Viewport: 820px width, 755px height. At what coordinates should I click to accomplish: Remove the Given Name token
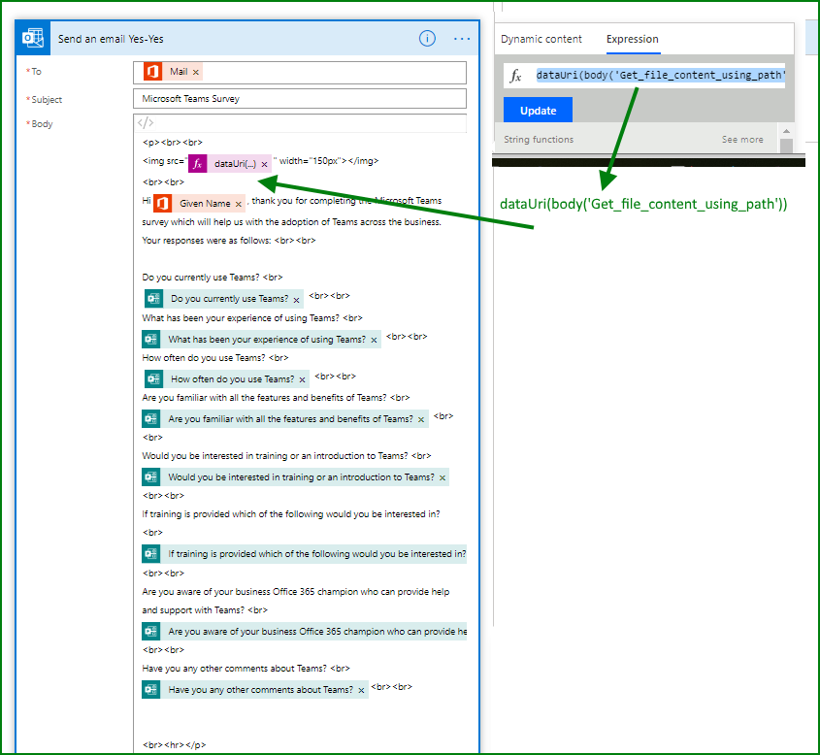(238, 204)
